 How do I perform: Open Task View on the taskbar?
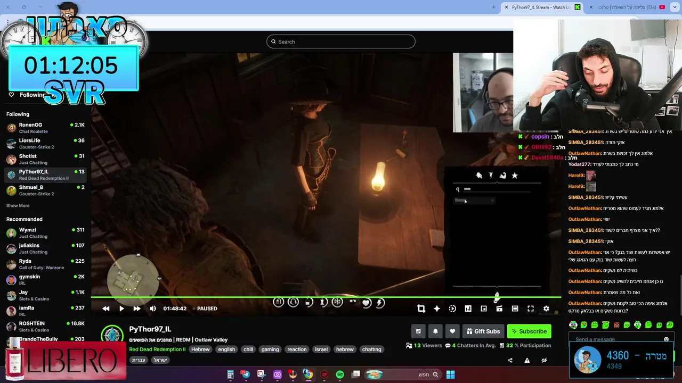(x=356, y=374)
